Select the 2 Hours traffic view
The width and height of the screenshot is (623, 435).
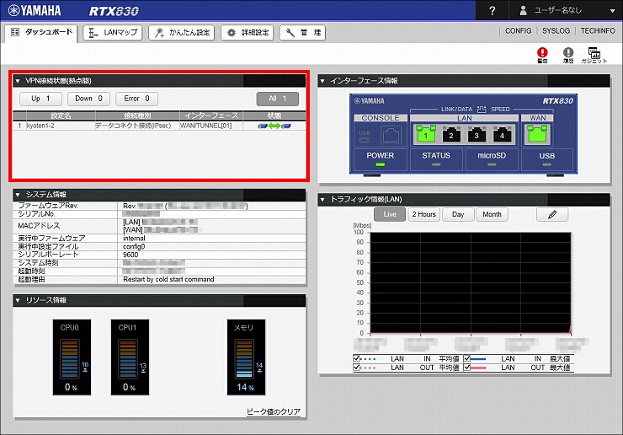point(424,214)
